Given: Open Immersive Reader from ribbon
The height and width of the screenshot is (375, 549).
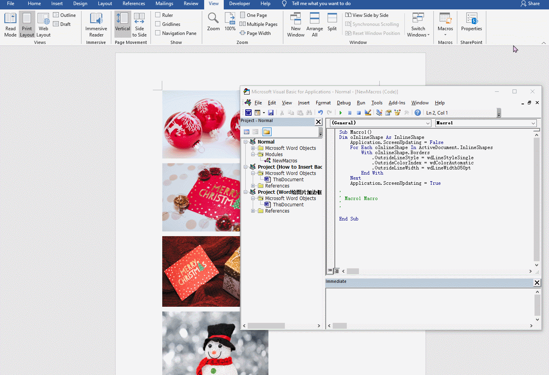Looking at the screenshot, I should (96, 25).
